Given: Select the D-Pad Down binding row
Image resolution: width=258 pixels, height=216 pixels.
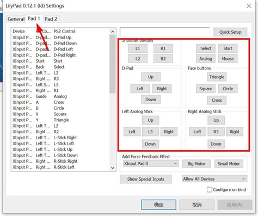Looking at the screenshot, I should [x=60, y=44].
